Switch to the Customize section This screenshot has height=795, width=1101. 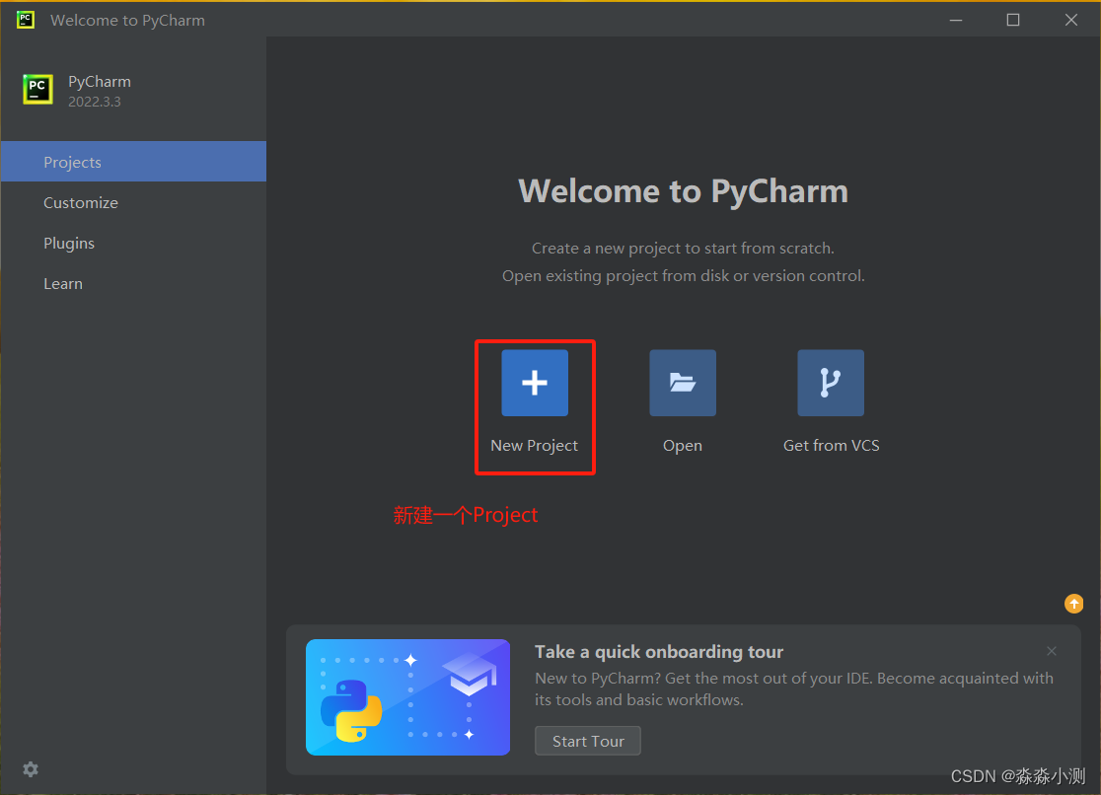tap(81, 202)
